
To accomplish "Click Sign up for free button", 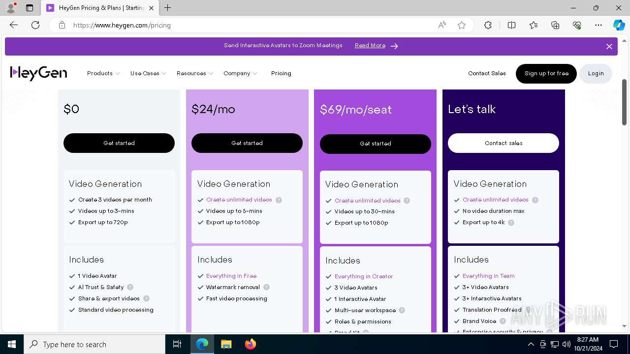I will pos(546,73).
